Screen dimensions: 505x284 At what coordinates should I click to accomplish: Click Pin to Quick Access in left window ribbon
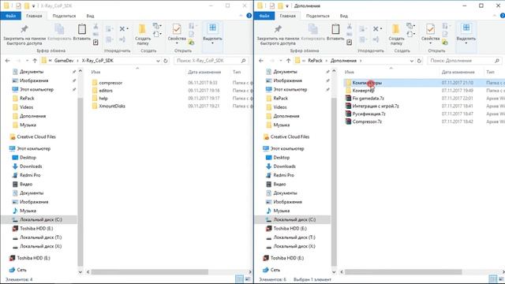tap(24, 35)
